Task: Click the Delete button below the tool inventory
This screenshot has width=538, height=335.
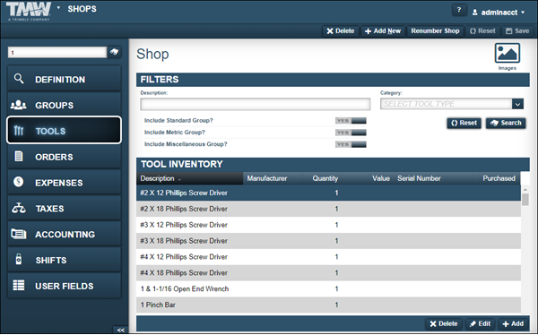Action: tap(444, 323)
